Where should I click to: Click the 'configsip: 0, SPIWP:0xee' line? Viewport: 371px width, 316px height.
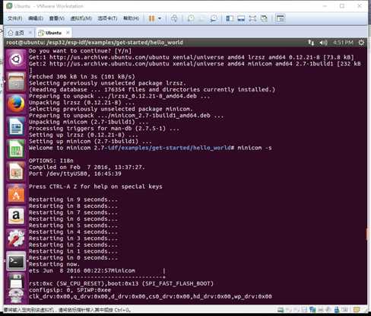[x=70, y=290]
